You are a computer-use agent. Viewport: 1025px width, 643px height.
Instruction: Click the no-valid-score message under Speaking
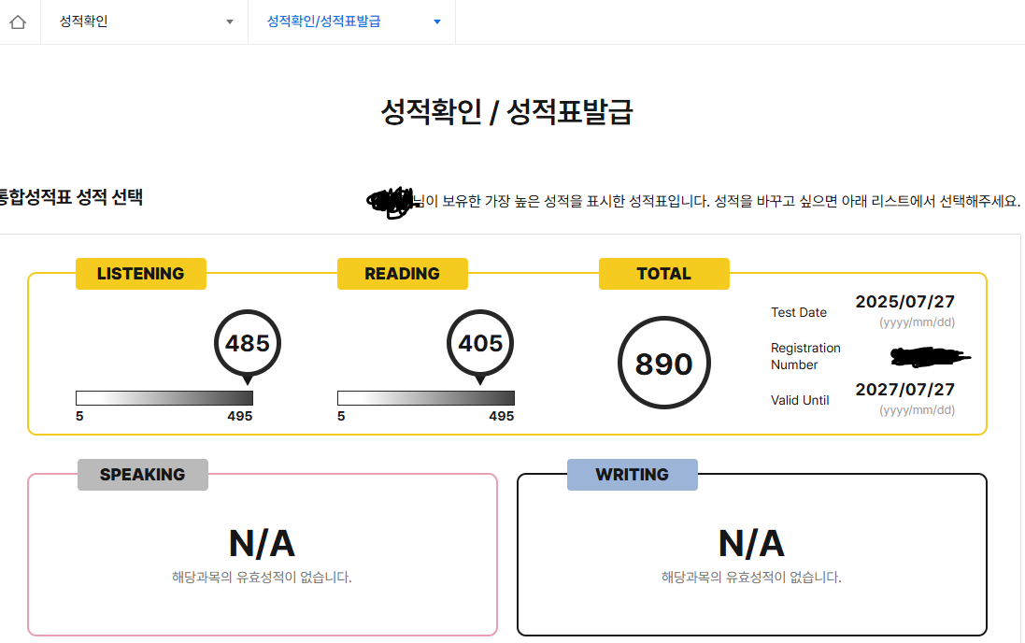(x=262, y=577)
